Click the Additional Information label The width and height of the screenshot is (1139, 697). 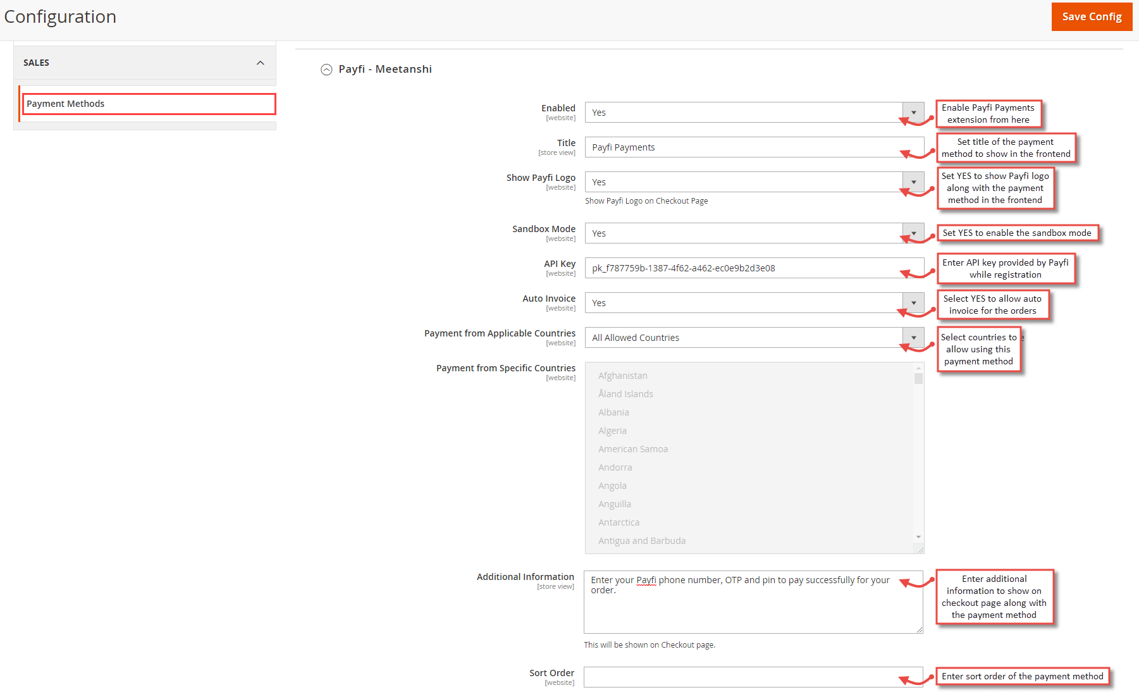[526, 577]
